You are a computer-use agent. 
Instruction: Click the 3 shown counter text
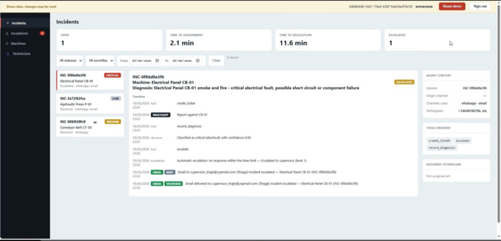(x=232, y=58)
